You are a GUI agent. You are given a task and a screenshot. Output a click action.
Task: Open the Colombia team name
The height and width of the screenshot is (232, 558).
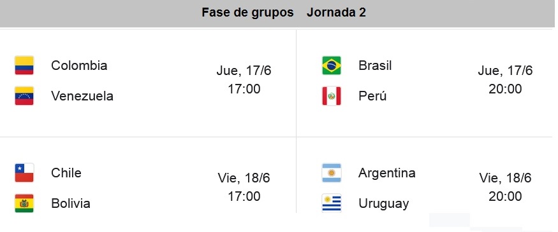click(x=79, y=65)
